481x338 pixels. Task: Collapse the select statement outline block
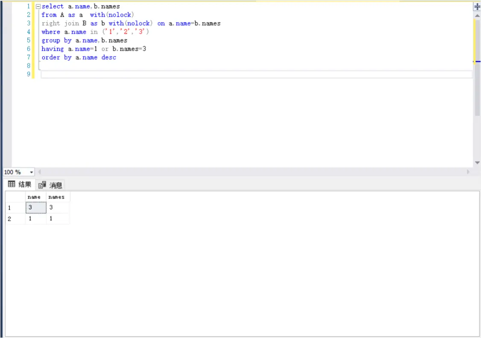point(38,6)
